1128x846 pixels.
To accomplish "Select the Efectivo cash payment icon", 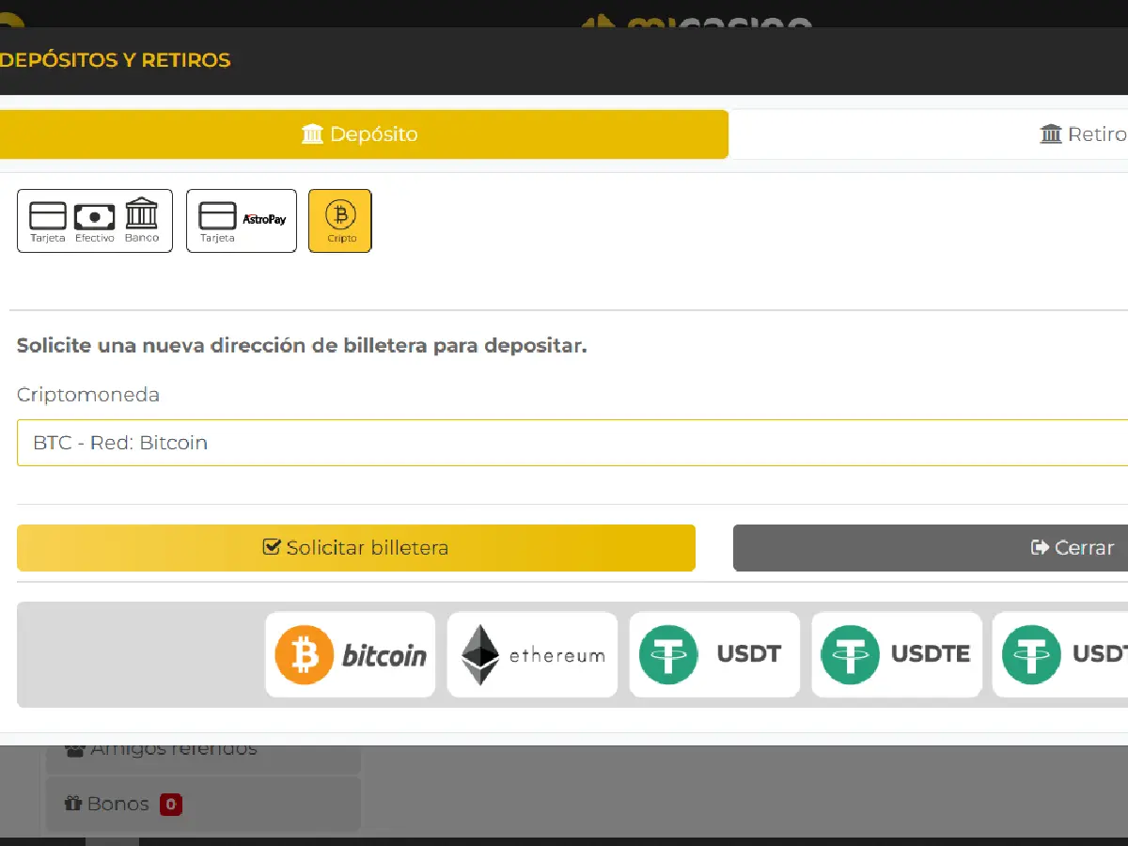I will (x=94, y=221).
